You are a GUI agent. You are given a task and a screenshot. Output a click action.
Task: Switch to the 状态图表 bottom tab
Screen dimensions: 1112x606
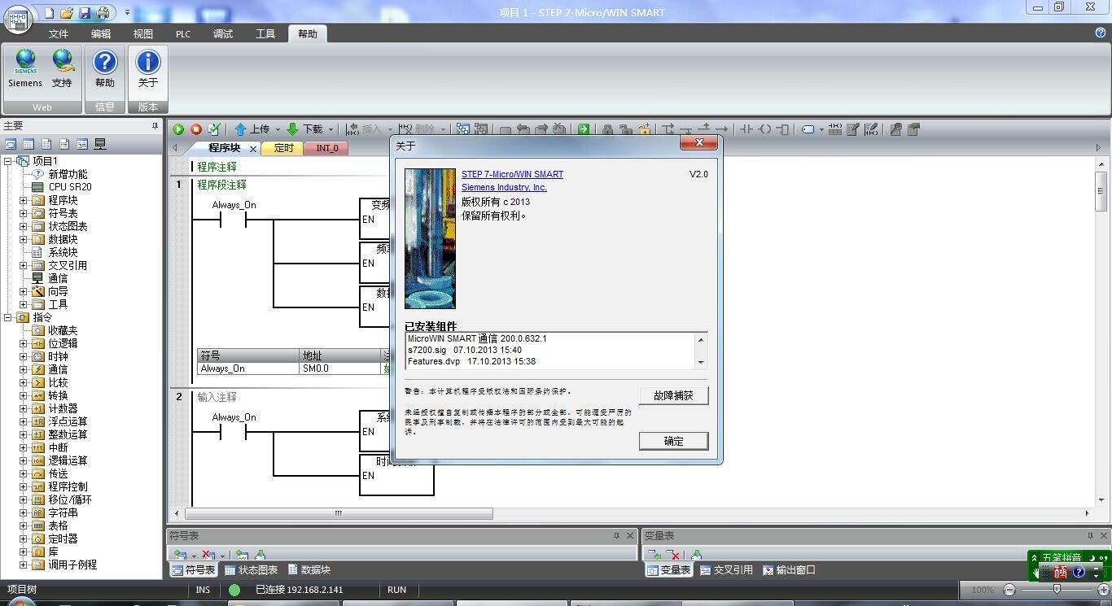pyautogui.click(x=251, y=570)
